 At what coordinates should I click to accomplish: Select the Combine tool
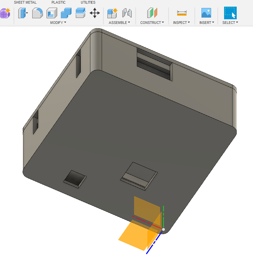(66, 13)
